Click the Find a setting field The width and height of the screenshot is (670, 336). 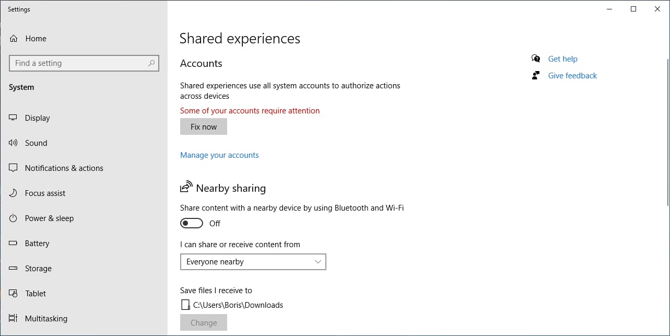click(x=78, y=63)
